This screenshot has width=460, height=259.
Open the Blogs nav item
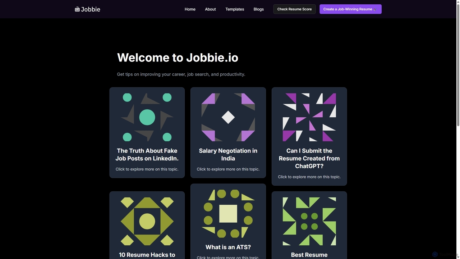tap(258, 9)
